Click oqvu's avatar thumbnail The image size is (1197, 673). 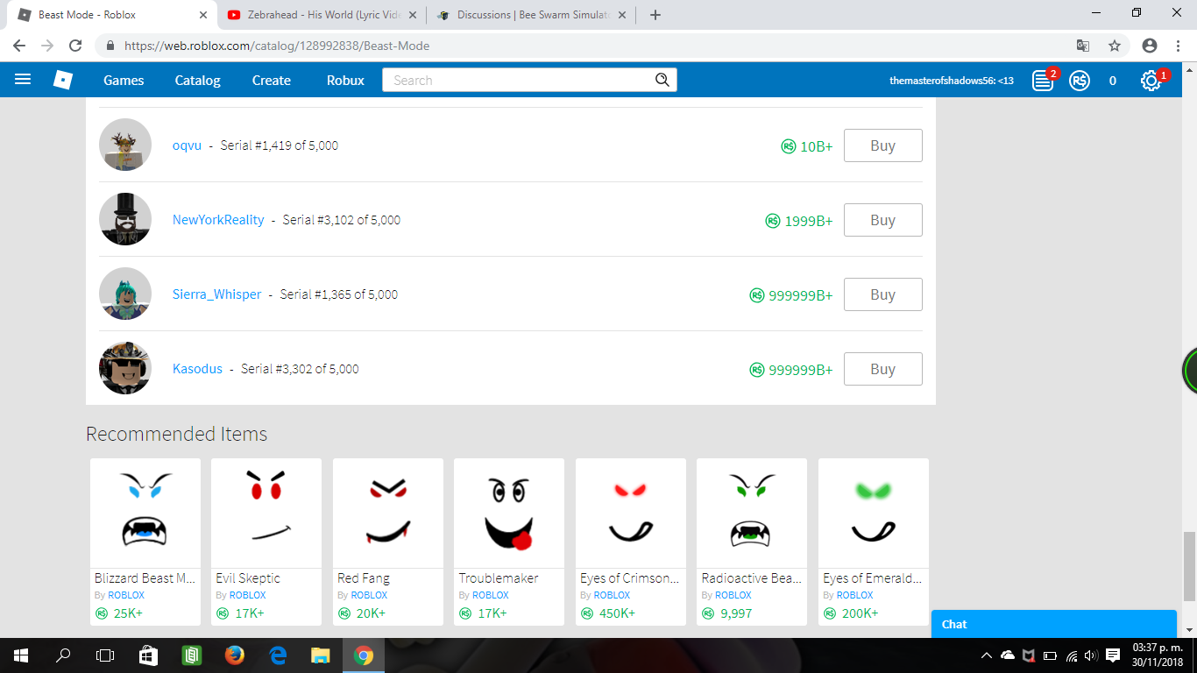pyautogui.click(x=125, y=145)
